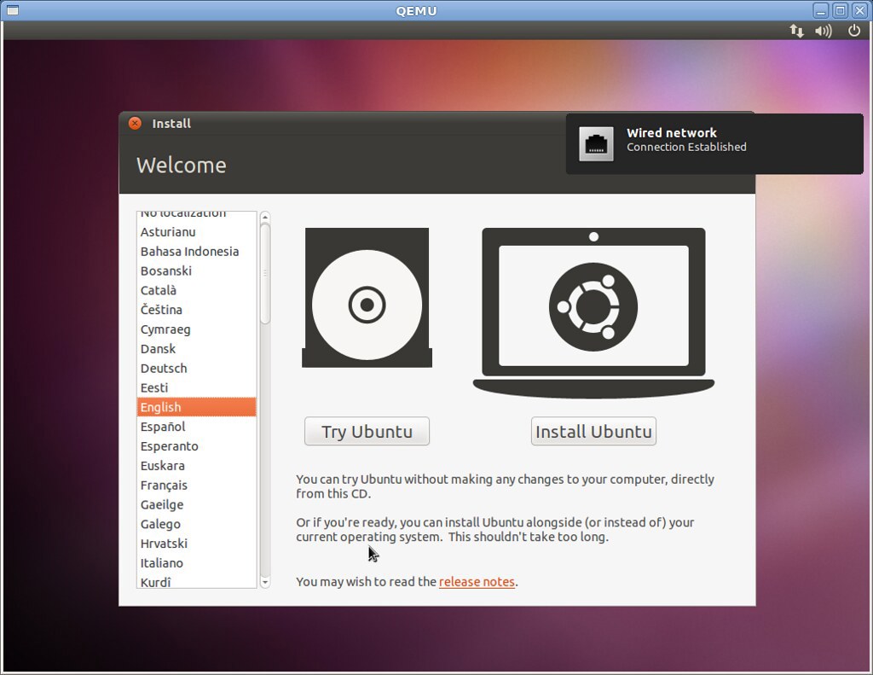Open the sound volume indicator
873x675 pixels.
coord(824,31)
